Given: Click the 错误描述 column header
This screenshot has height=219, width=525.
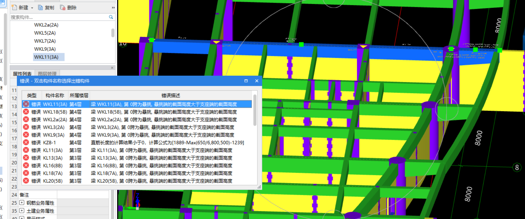Looking at the screenshot, I should click(171, 96).
